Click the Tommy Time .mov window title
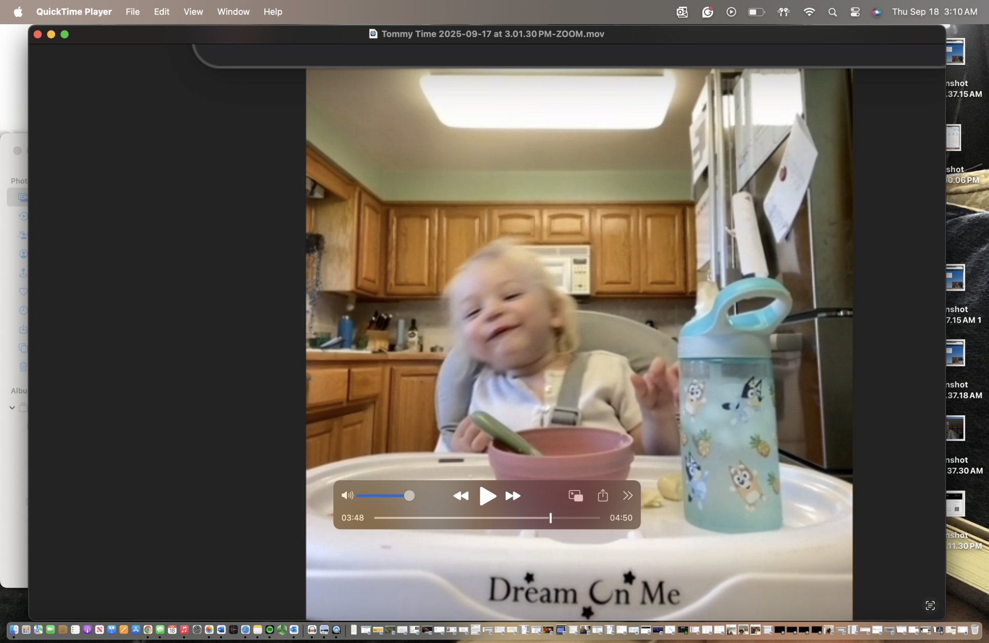The height and width of the screenshot is (643, 989). coord(493,34)
